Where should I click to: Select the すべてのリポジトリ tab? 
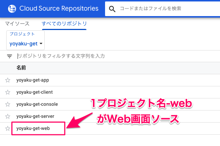(64, 24)
